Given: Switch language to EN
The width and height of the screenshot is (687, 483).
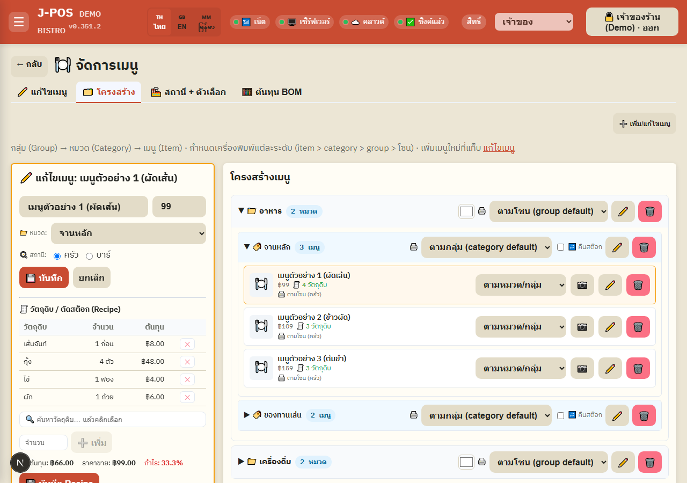Looking at the screenshot, I should click(182, 22).
